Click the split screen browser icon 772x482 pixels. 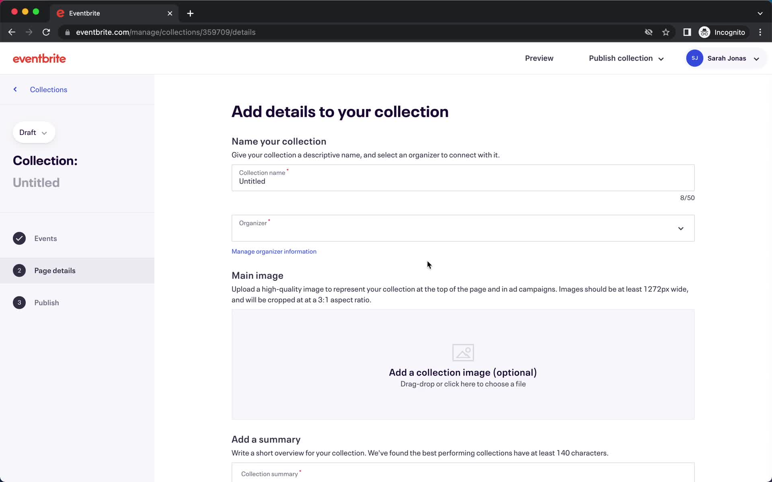click(x=686, y=32)
